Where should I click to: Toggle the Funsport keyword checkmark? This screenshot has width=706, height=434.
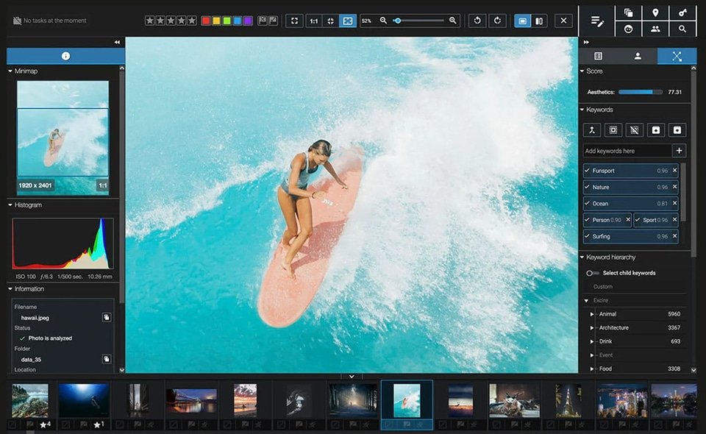point(587,171)
